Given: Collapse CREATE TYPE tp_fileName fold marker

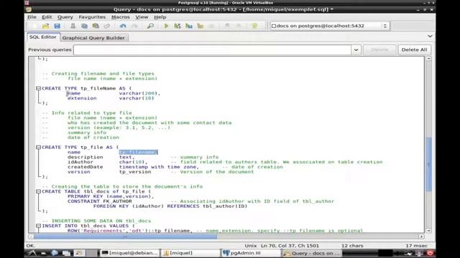Looking at the screenshot, I should click(x=38, y=88).
